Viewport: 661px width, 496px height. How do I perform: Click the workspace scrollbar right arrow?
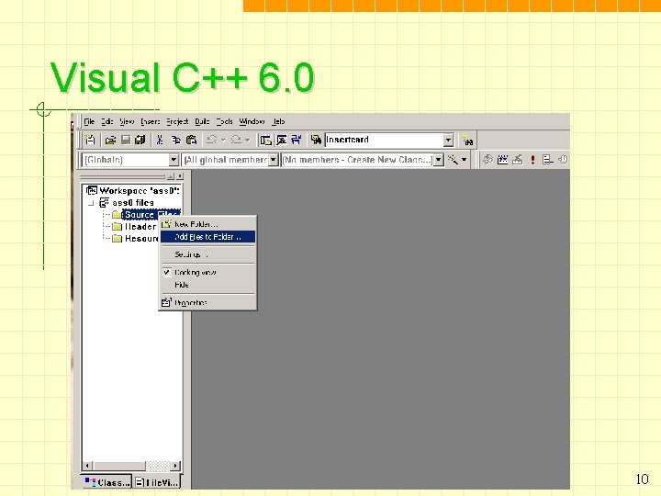coord(175,466)
